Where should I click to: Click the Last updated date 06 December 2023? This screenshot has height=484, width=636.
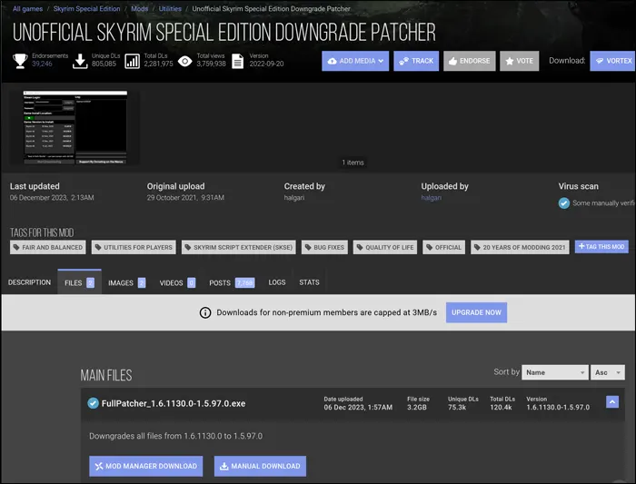(x=52, y=197)
